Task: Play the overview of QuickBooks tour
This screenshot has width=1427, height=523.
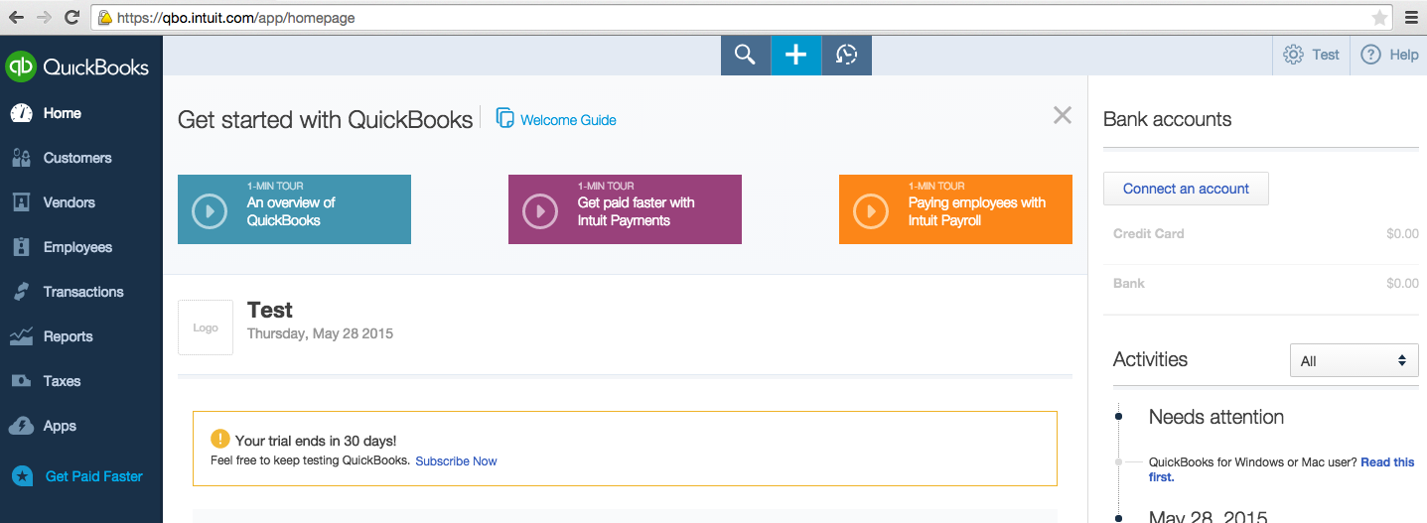Action: [210, 210]
